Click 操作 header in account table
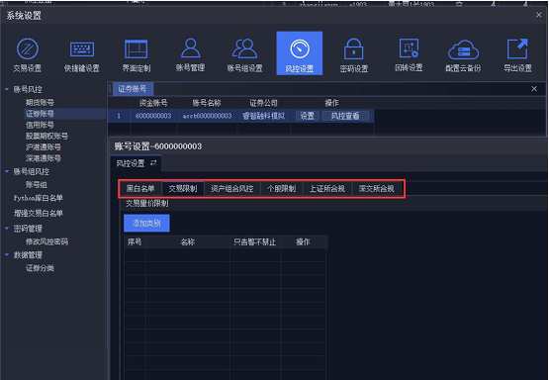 tap(331, 103)
